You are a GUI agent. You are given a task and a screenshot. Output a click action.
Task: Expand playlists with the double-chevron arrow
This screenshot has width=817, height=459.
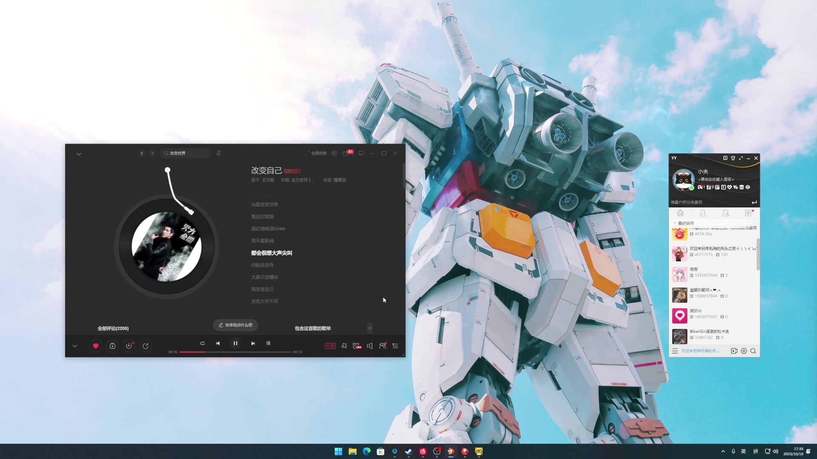[x=370, y=328]
